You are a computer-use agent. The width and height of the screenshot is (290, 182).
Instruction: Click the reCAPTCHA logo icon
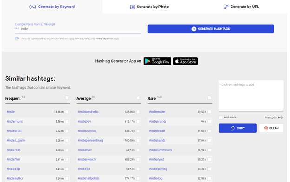(x=17, y=39)
